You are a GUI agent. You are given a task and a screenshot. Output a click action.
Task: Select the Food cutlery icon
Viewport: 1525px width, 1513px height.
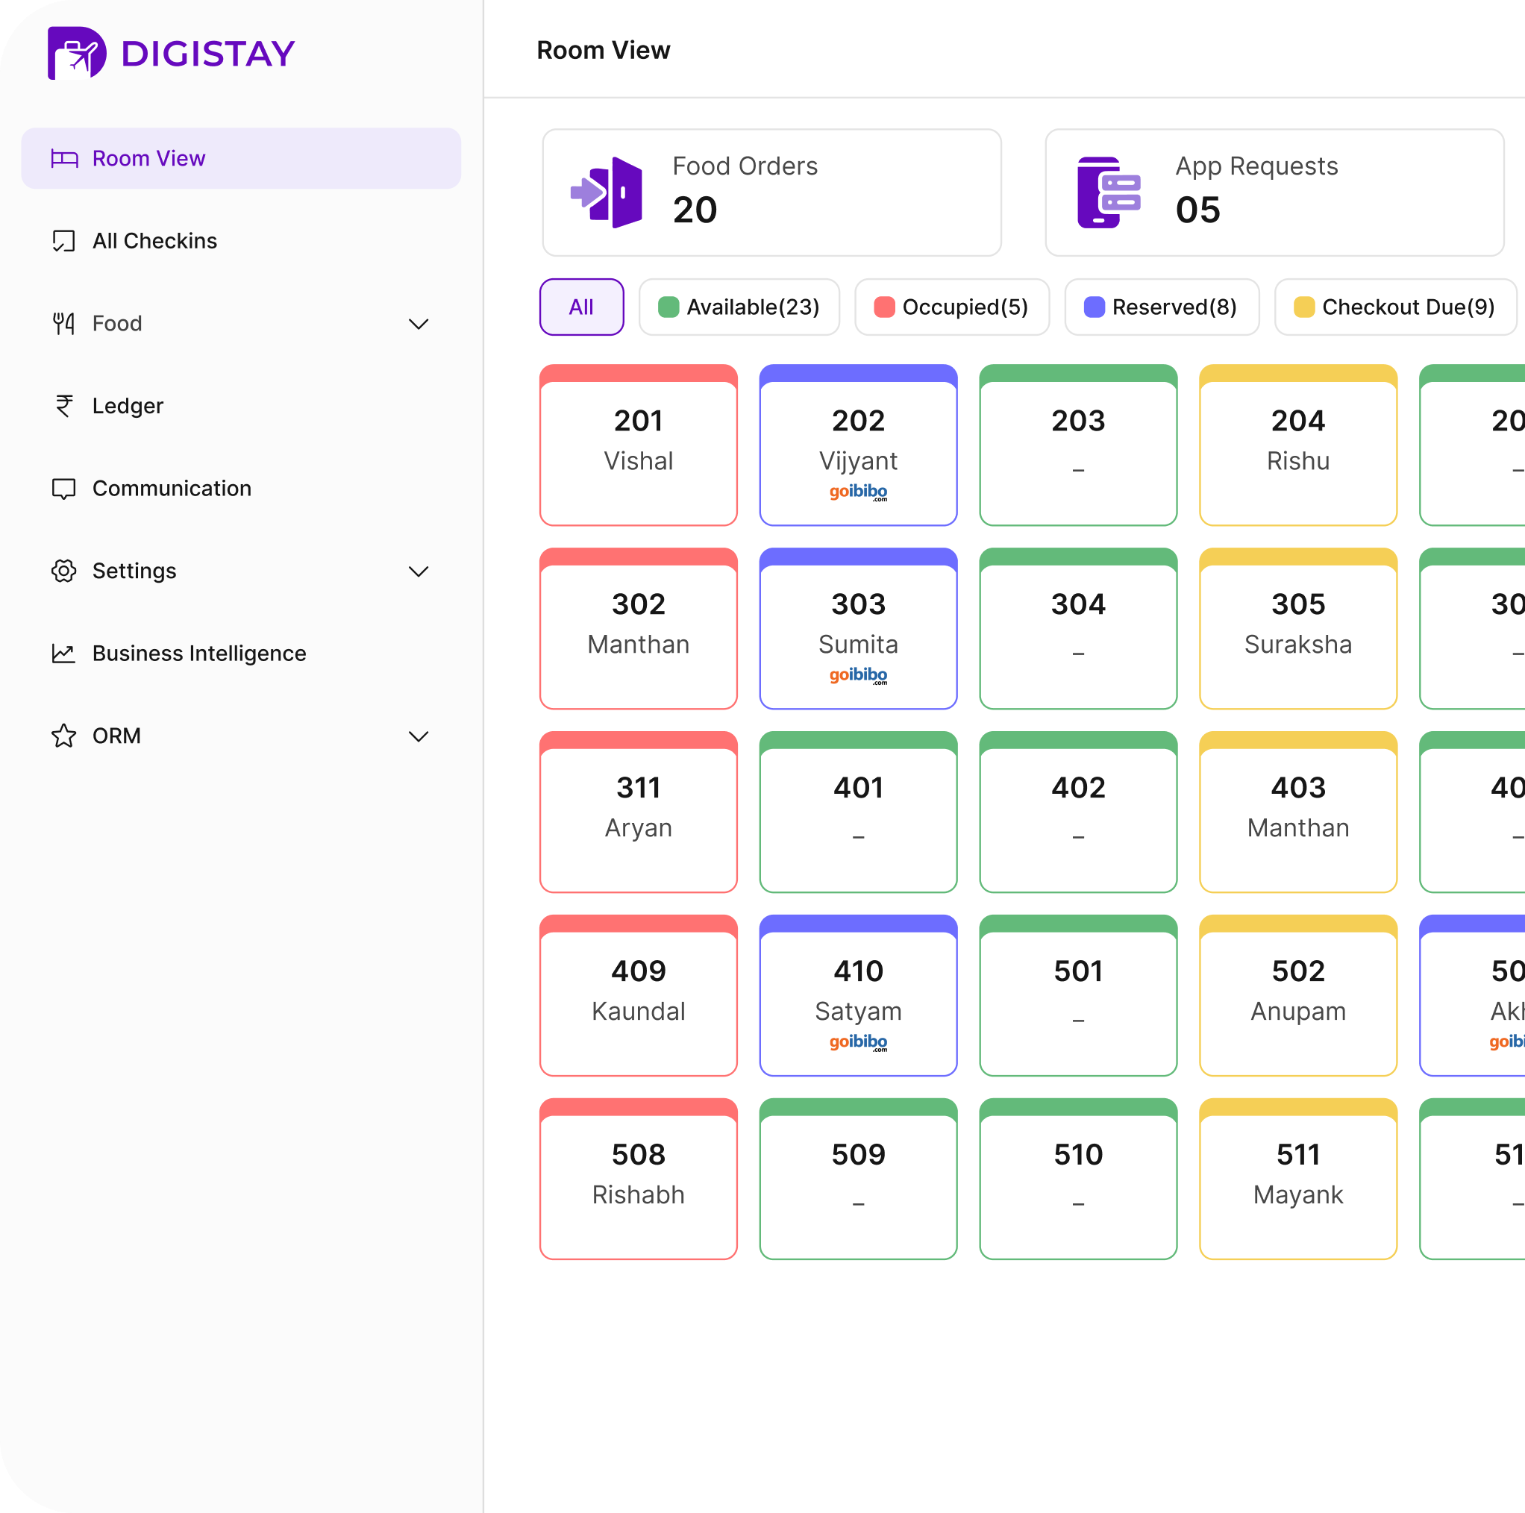point(63,323)
